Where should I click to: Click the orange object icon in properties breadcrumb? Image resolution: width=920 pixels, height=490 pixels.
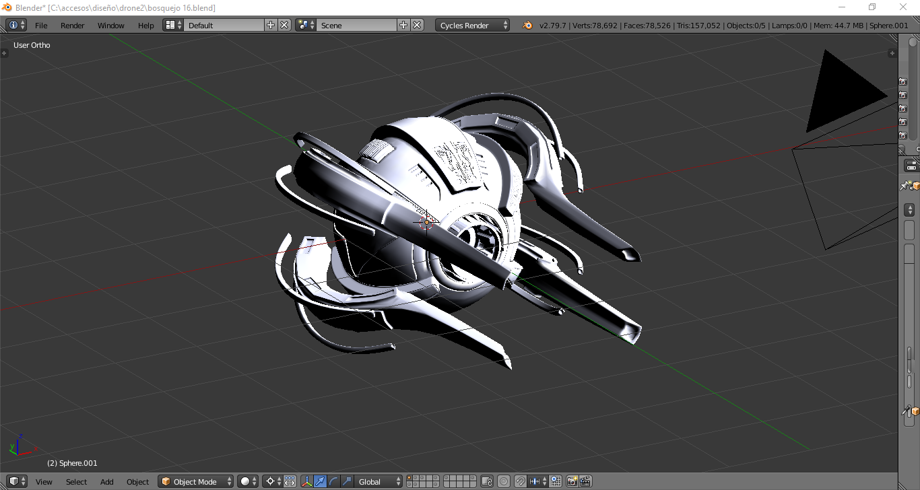click(916, 186)
